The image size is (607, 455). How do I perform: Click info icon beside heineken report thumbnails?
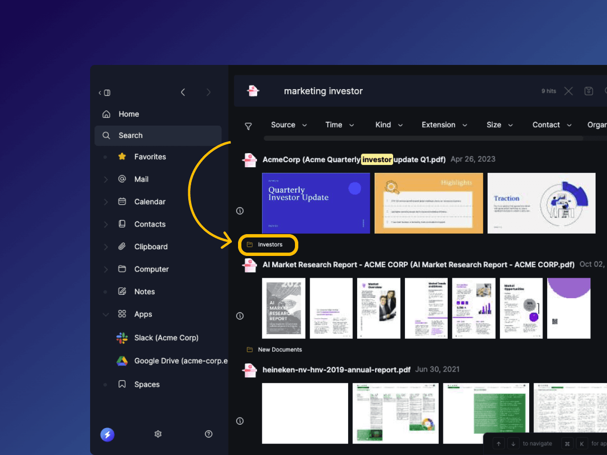[240, 421]
